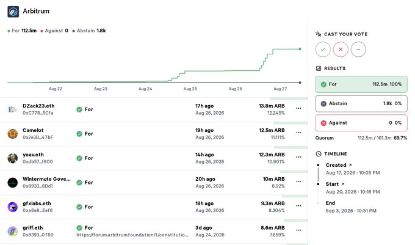Open gfxlabs.eth voter profile

coord(37,203)
